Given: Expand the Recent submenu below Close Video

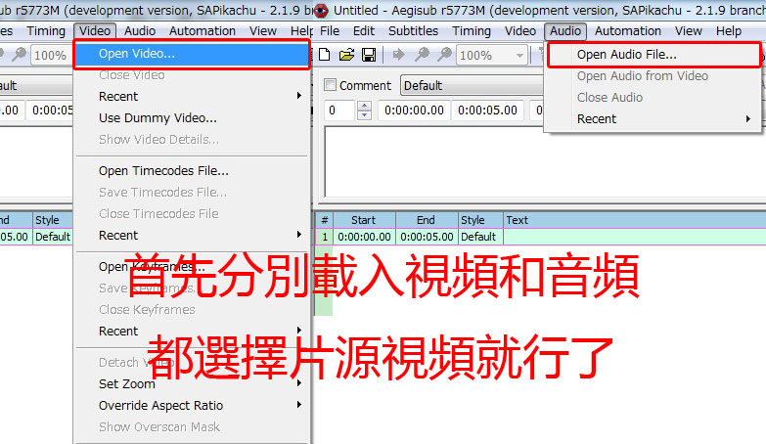Looking at the screenshot, I should click(x=193, y=96).
